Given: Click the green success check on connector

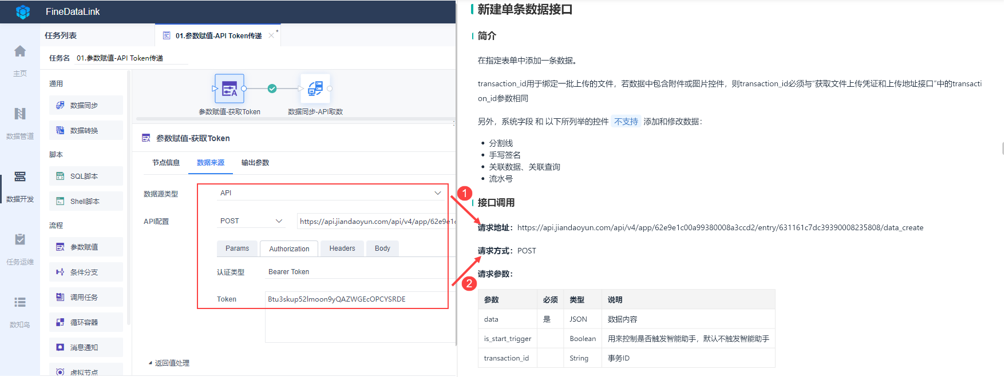Looking at the screenshot, I should tap(272, 89).
